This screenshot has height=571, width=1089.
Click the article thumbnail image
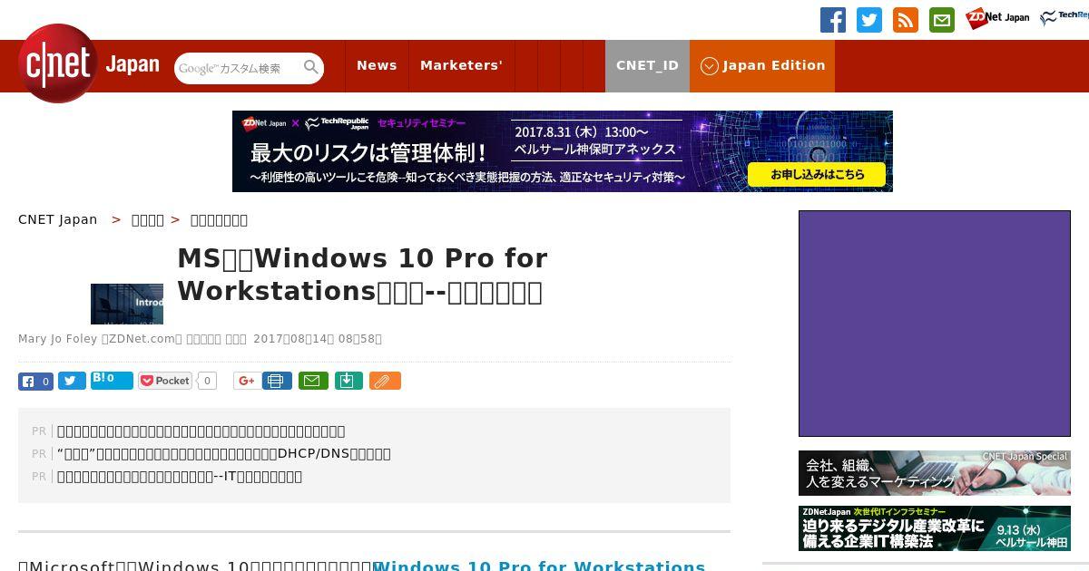127,304
